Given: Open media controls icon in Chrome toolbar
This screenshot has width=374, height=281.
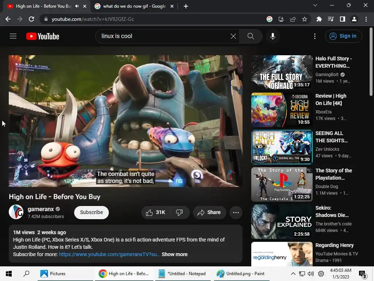Looking at the screenshot, I should click(331, 19).
